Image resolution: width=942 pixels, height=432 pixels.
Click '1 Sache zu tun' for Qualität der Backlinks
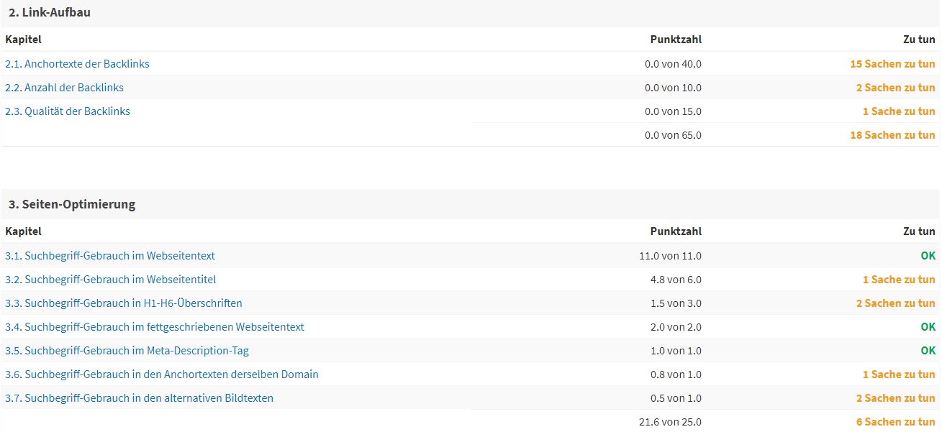[899, 111]
